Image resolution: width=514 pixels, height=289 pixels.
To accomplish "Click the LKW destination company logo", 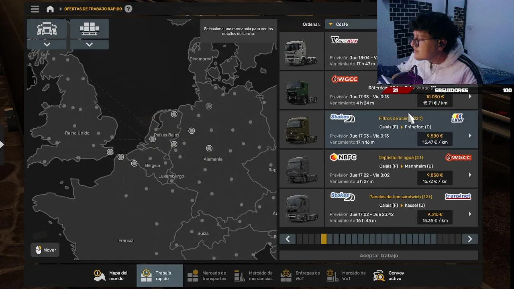I will point(457,118).
